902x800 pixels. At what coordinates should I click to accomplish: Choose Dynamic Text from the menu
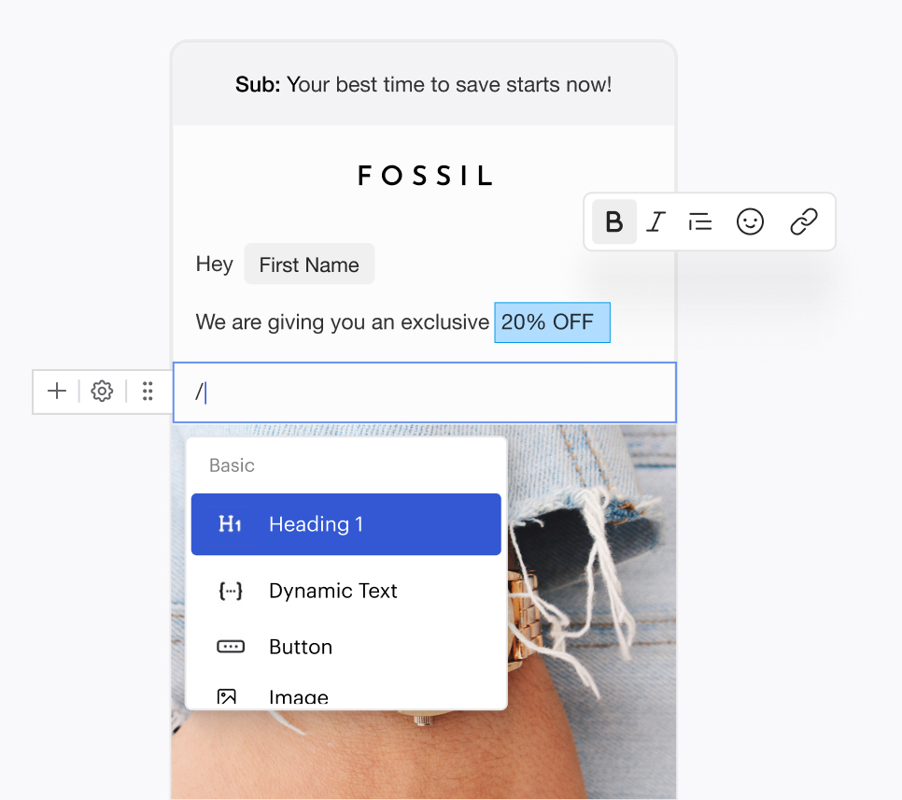click(332, 591)
